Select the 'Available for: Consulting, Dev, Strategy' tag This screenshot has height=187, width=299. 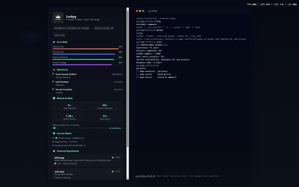click(71, 28)
